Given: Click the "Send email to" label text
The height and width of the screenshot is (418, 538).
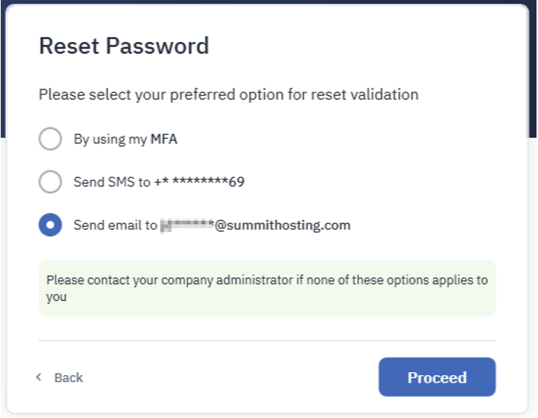Looking at the screenshot, I should [x=115, y=225].
